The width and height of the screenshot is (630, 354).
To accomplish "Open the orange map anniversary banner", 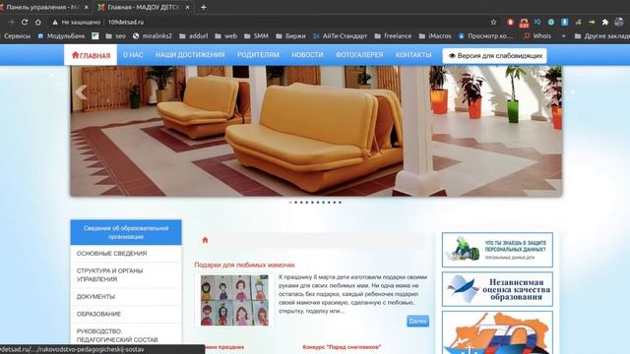I will [497, 332].
